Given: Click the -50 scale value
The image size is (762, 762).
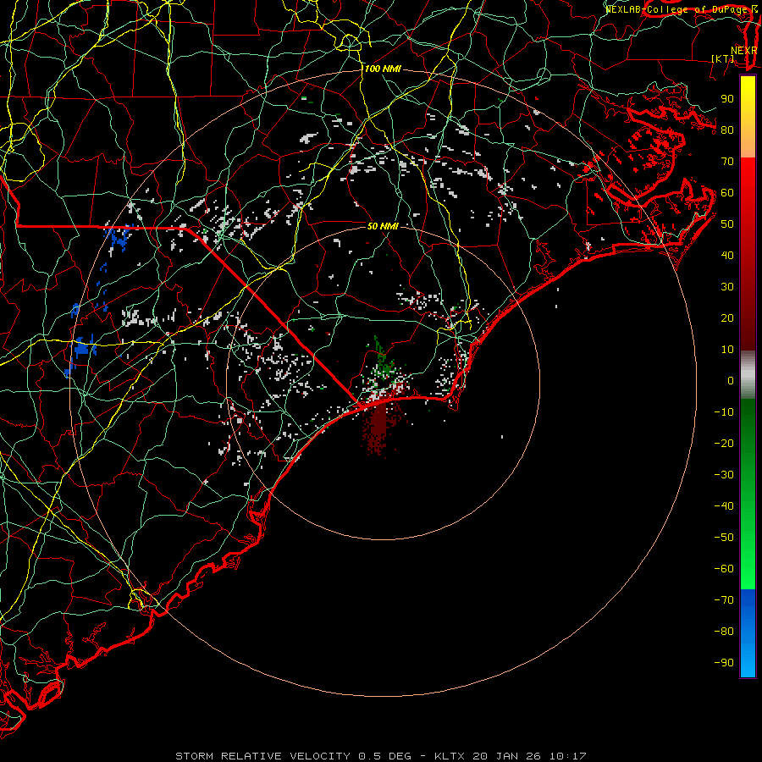Looking at the screenshot, I should pos(724,538).
